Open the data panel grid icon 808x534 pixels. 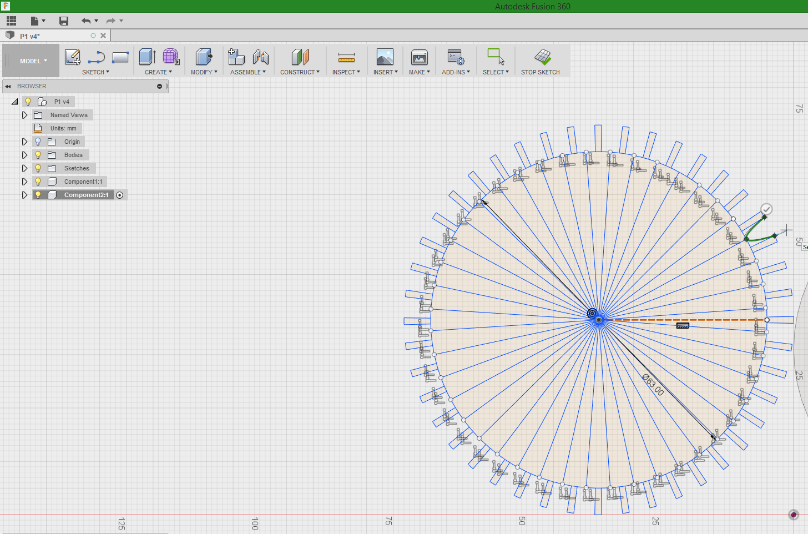(11, 21)
